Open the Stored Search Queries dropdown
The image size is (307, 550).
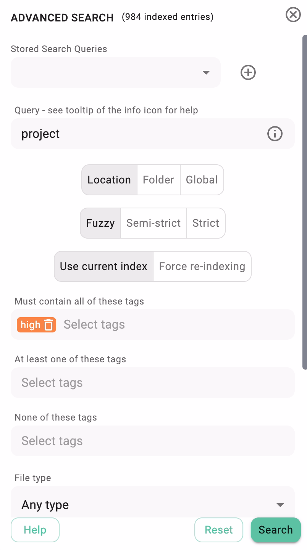coord(115,72)
